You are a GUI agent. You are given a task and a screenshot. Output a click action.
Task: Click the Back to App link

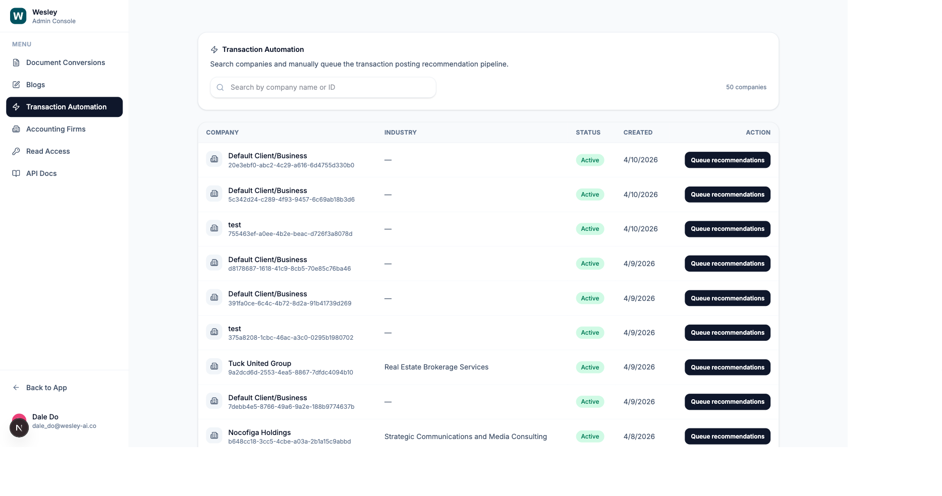click(x=46, y=388)
